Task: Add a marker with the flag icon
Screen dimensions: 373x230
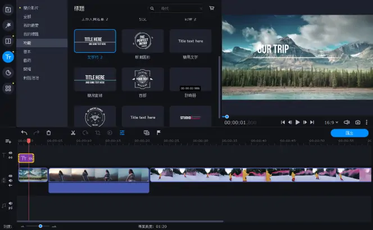Action: pyautogui.click(x=158, y=133)
